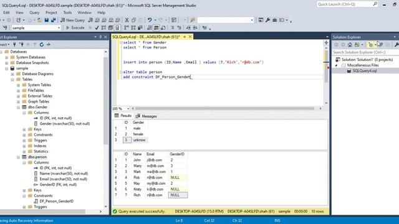Click the Display Estimated Execution Plan icon
The width and height of the screenshot is (399, 224).
(103, 27)
